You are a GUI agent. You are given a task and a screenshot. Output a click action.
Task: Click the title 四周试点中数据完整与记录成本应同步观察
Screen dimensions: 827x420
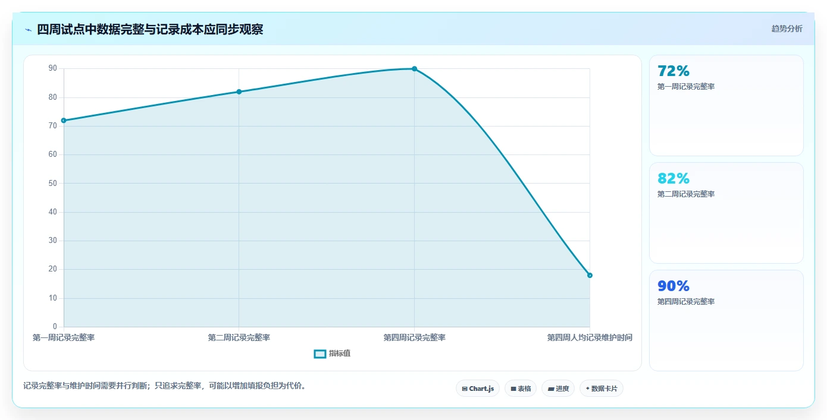coord(150,29)
